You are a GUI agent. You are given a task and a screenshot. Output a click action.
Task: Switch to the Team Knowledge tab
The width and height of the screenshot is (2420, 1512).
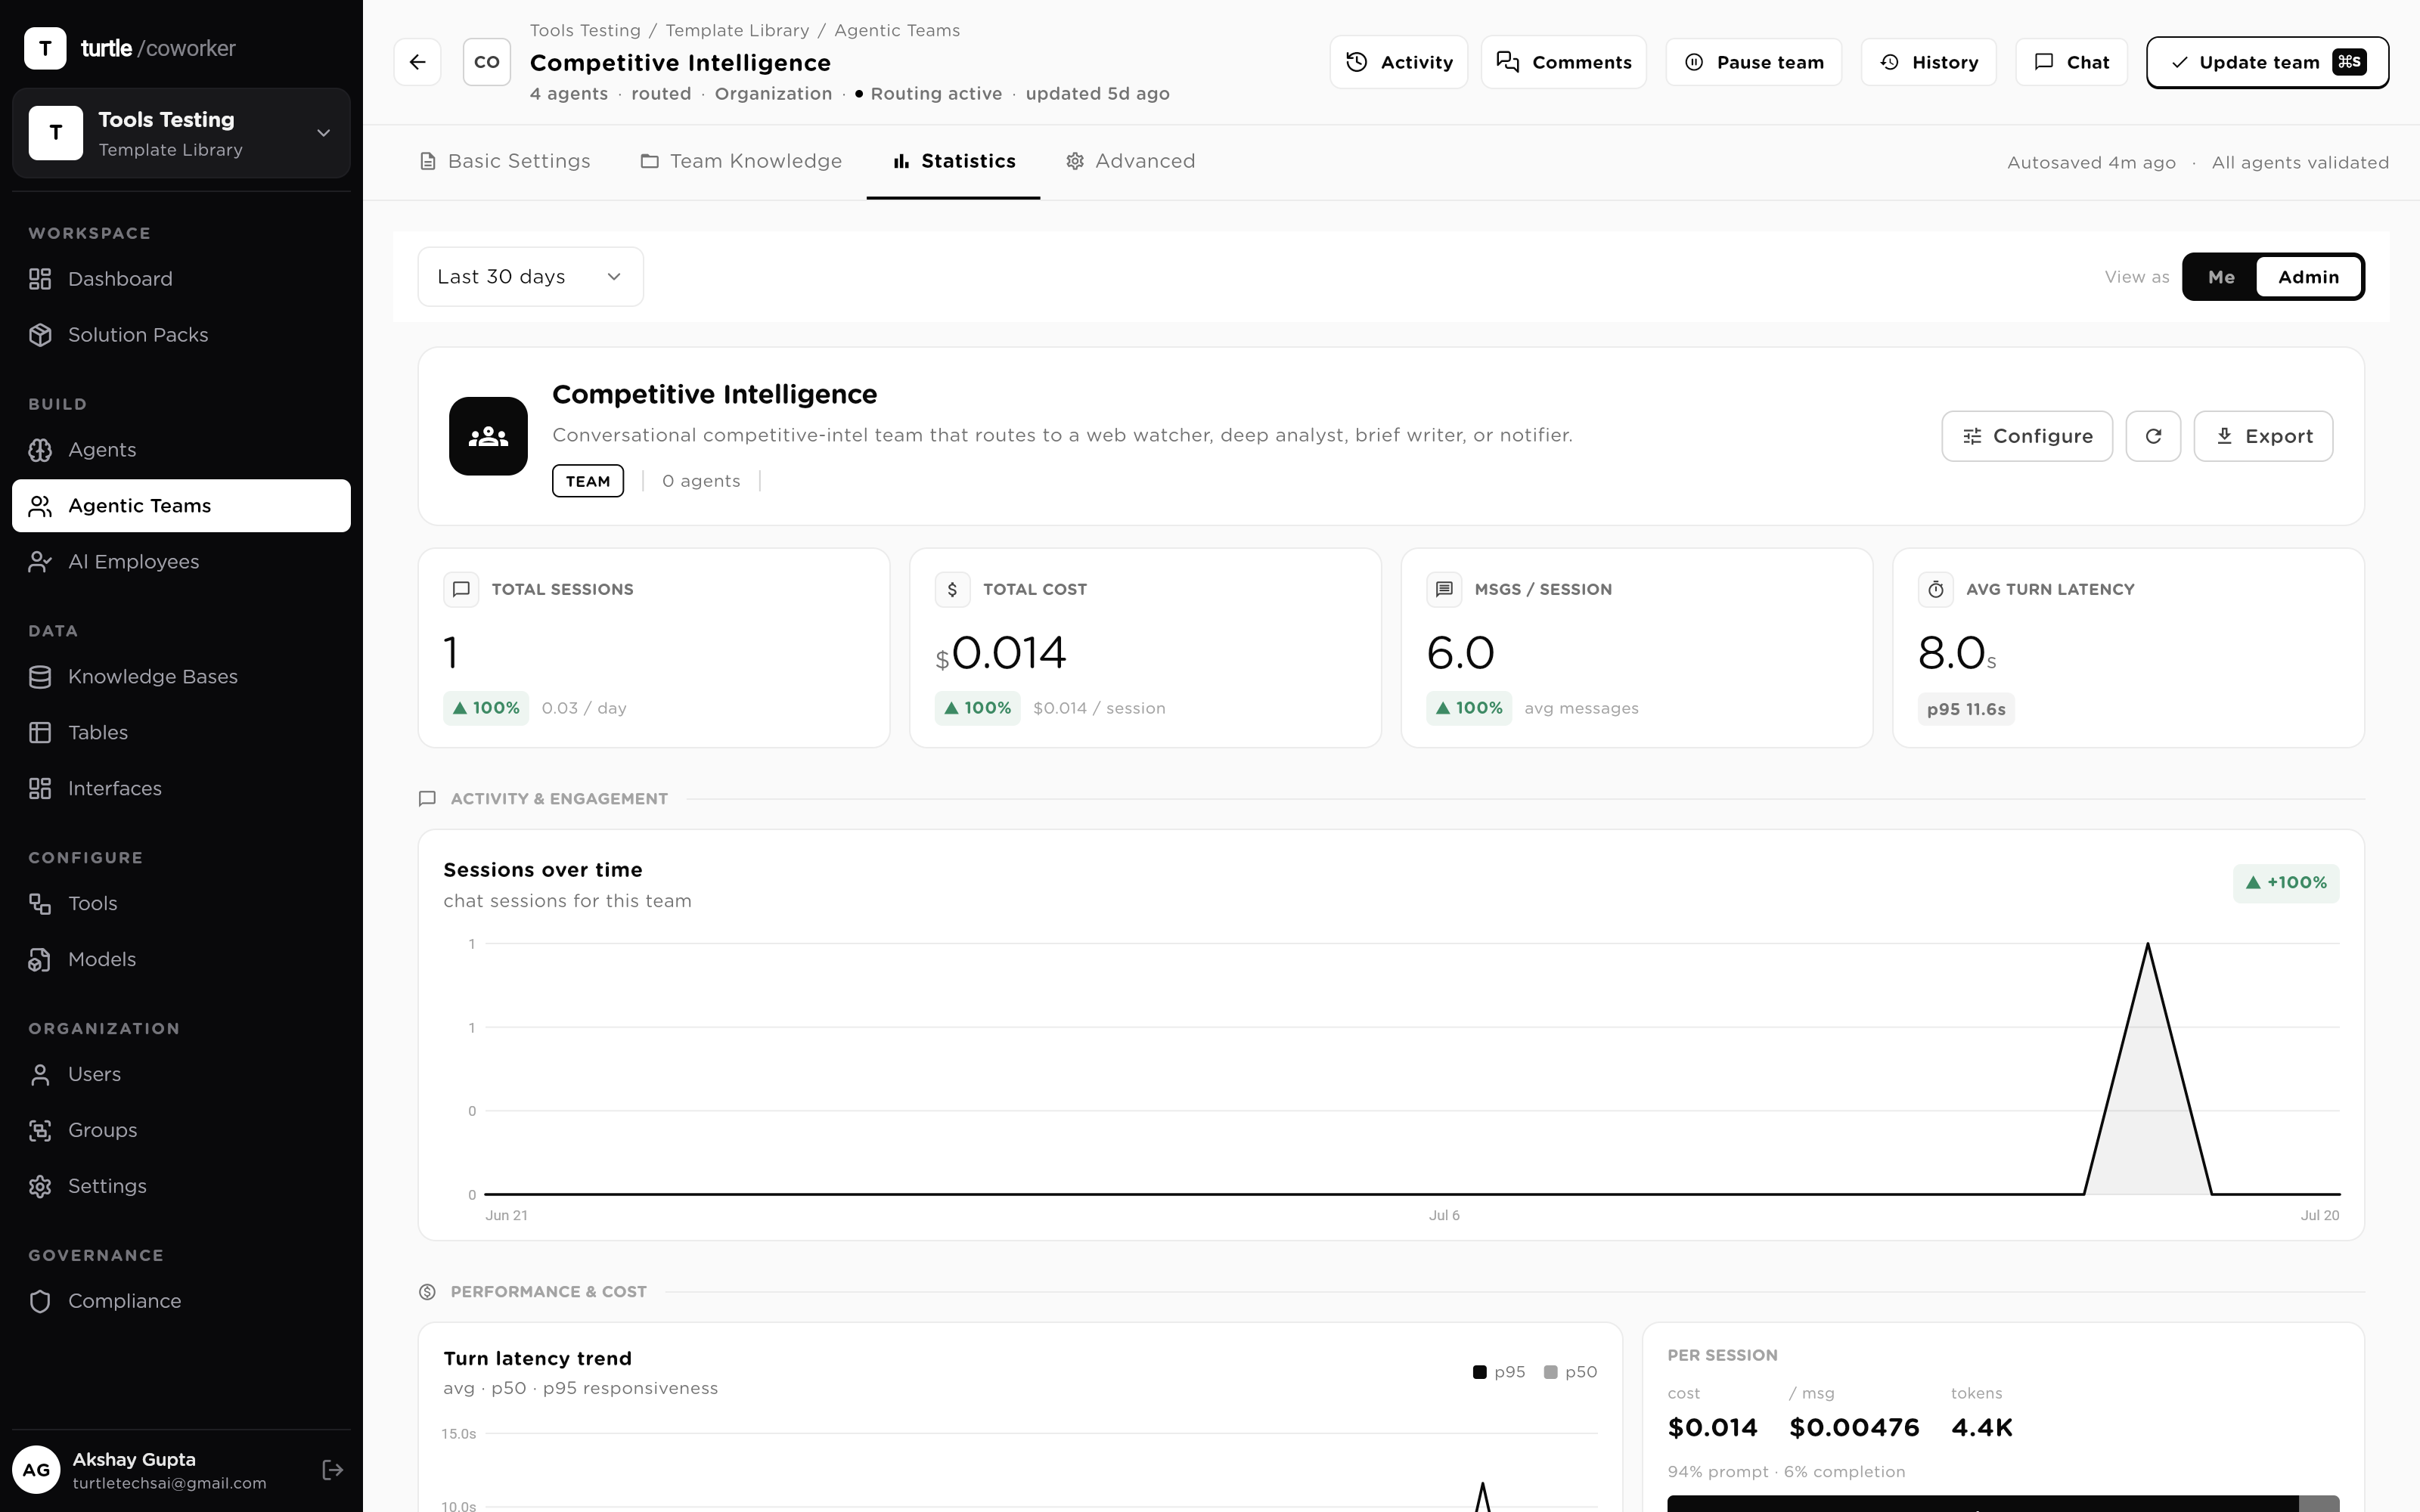[x=741, y=162]
